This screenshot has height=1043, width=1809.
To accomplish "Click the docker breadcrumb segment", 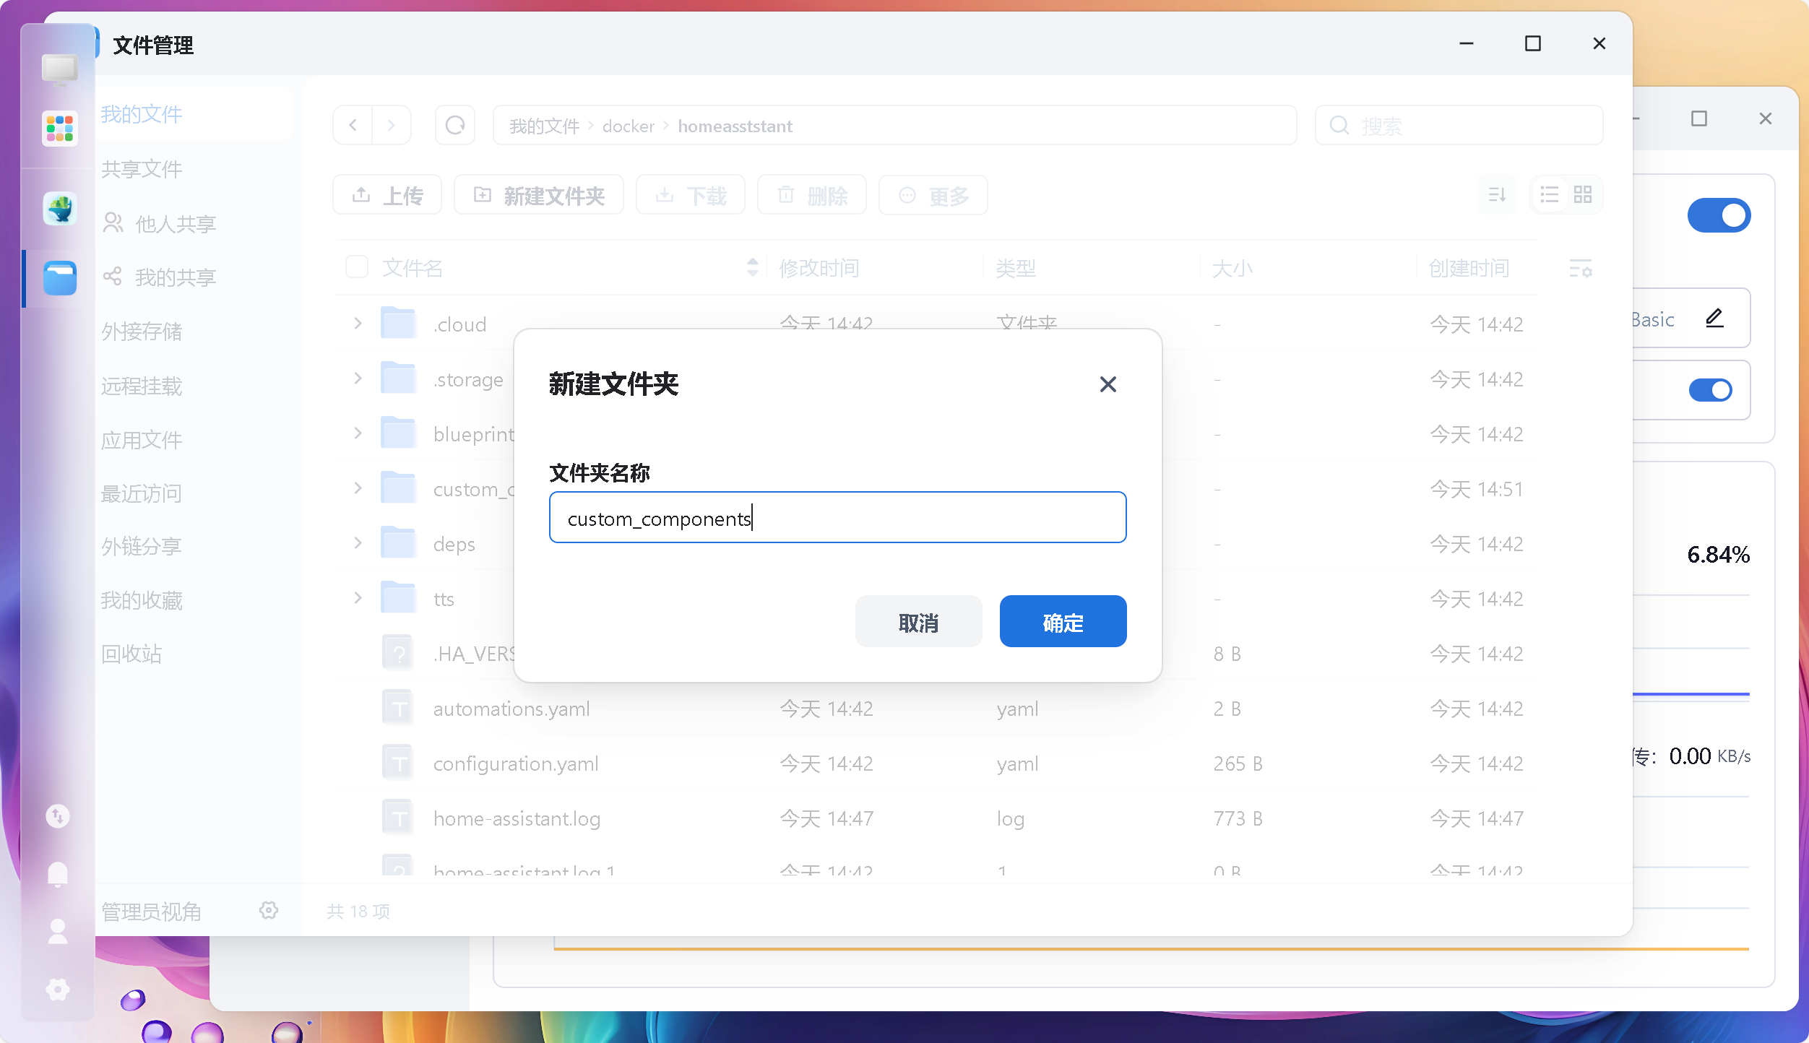I will point(628,126).
